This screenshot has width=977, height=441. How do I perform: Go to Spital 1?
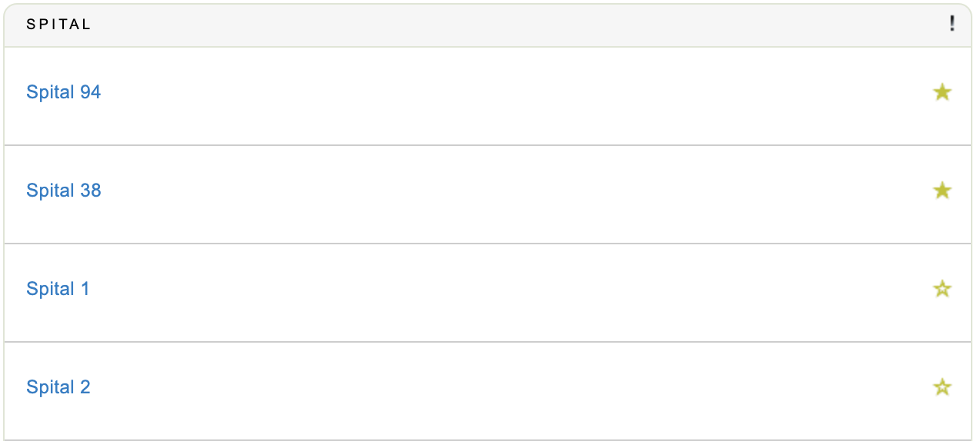[58, 289]
